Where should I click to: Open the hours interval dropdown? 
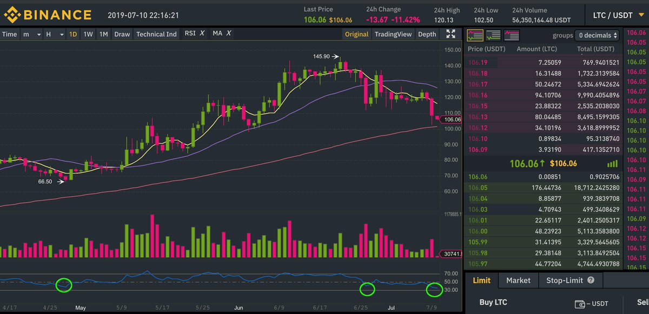(55, 34)
